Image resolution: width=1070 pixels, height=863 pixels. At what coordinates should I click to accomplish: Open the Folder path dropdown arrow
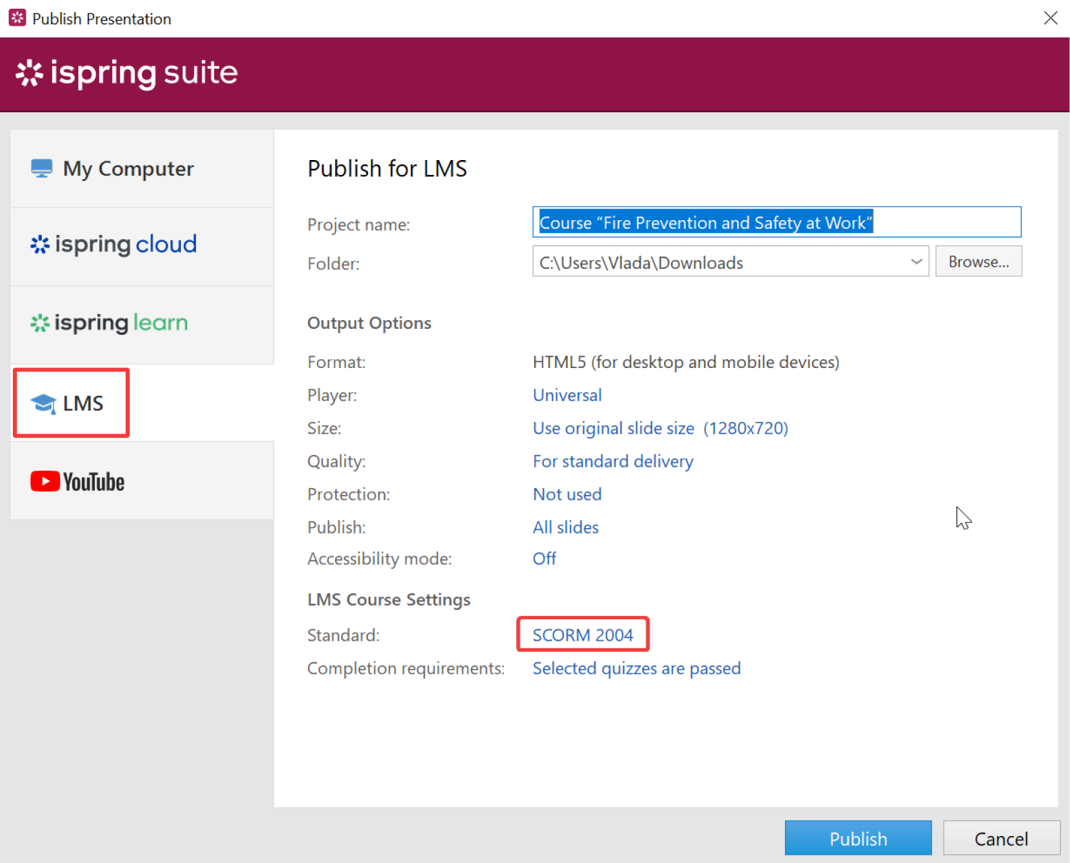(916, 262)
